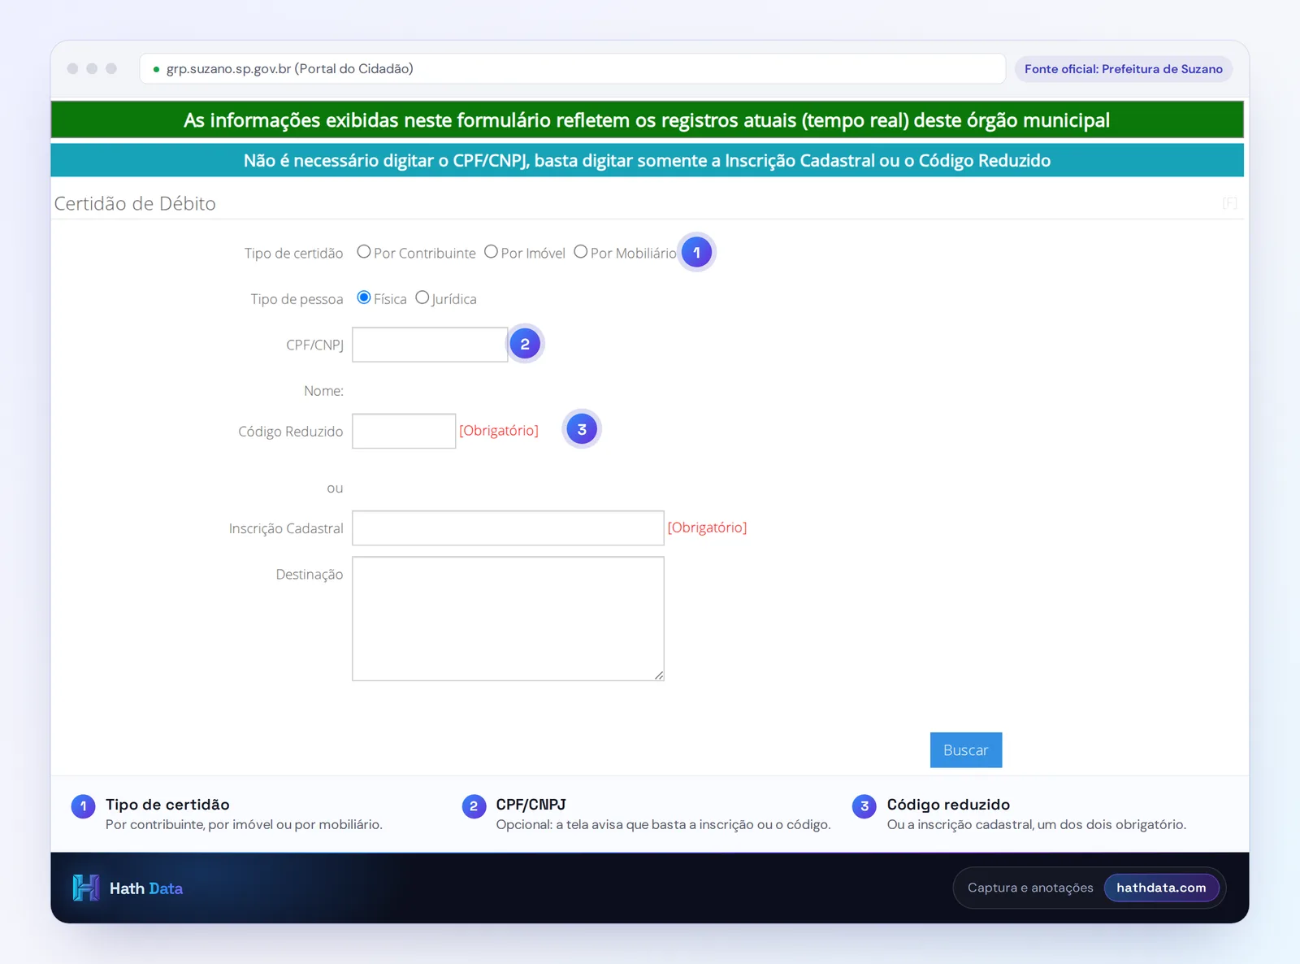Click the Certidão de Débito heading
Viewport: 1300px width, 964px height.
(x=135, y=203)
